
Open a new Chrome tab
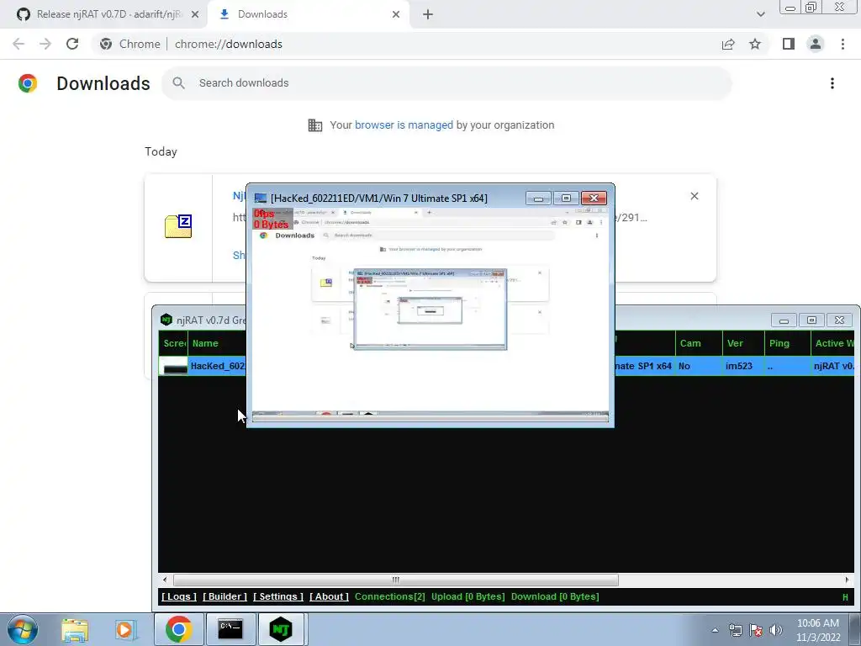428,14
